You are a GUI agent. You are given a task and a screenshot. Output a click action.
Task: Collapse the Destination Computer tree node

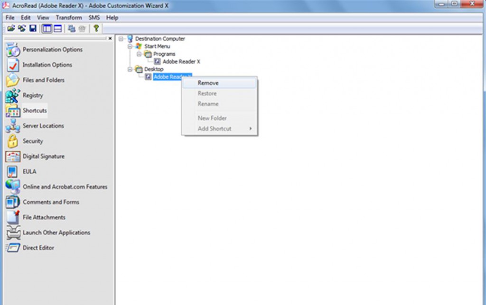pos(121,39)
